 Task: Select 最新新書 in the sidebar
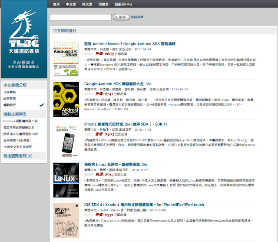click(10, 98)
